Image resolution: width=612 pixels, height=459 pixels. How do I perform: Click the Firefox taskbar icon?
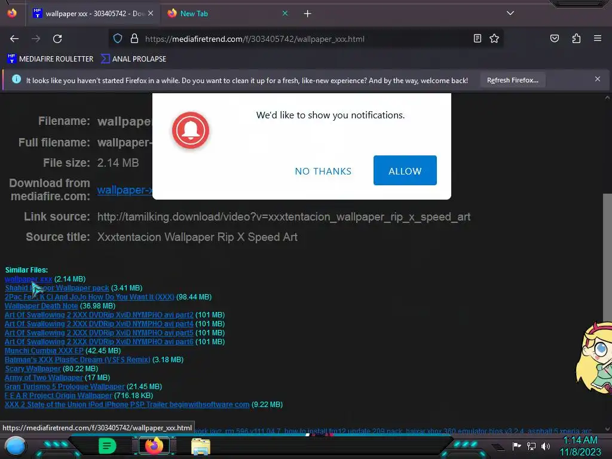click(x=154, y=446)
